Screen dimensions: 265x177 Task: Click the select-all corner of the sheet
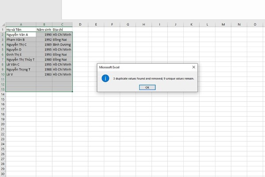pyautogui.click(x=3, y=24)
